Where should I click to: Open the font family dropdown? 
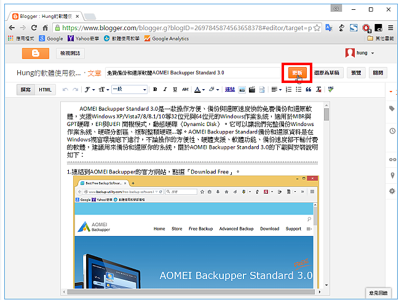90,90
